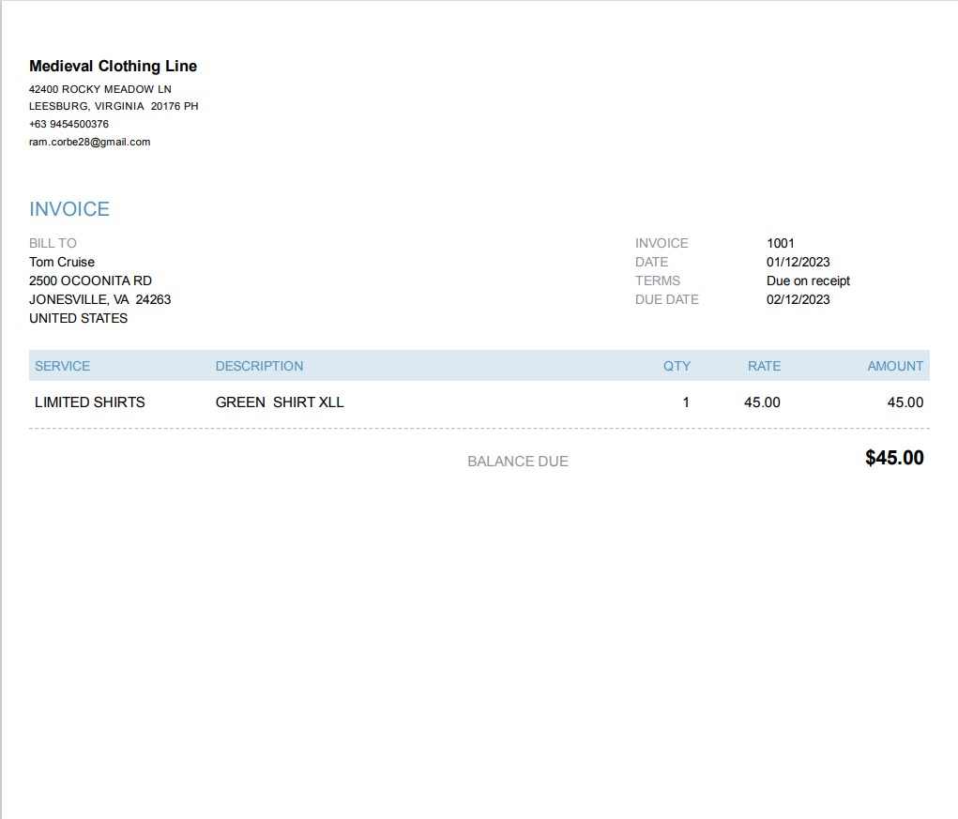This screenshot has height=819, width=958.
Task: Select the LIMITED SHIRTS service entry
Action: pyautogui.click(x=90, y=402)
